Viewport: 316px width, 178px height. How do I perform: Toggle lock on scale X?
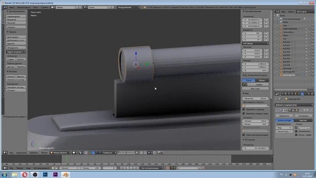point(266,50)
